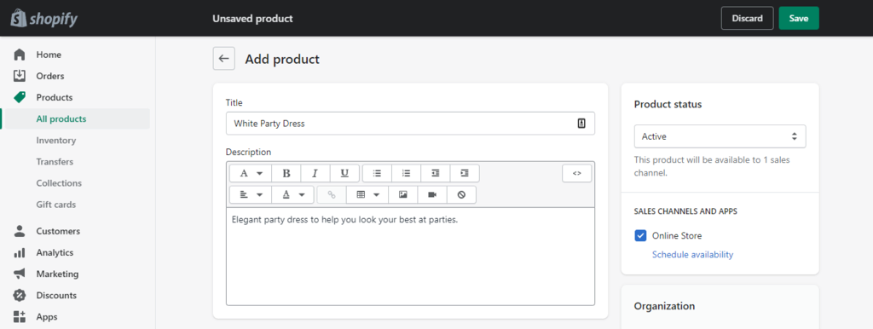873x329 pixels.
Task: Open the text alignment dropdown
Action: point(251,195)
